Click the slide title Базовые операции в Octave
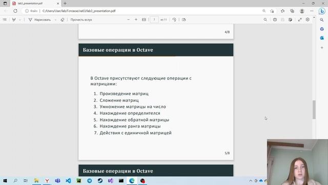Viewport: 328px width, 185px height. click(118, 50)
